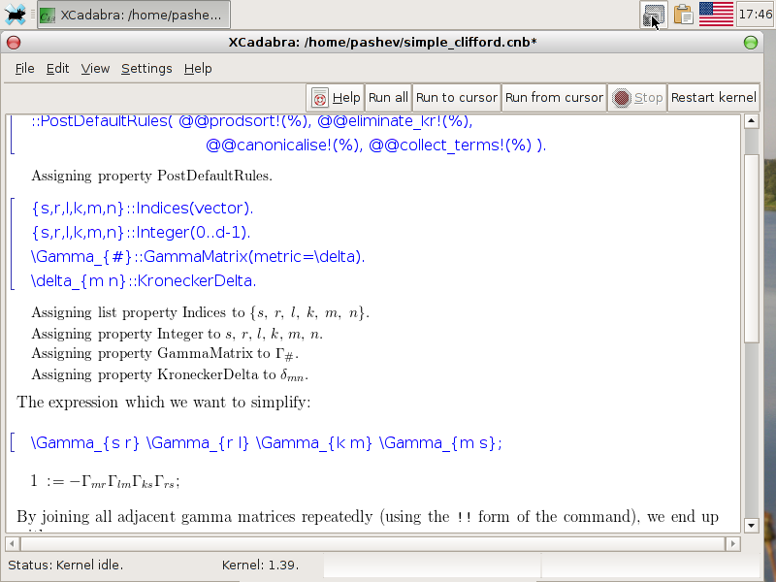The width and height of the screenshot is (776, 582).
Task: Click the '1 := −Γmr Γlm Γks Γrs' output line
Action: tap(105, 481)
